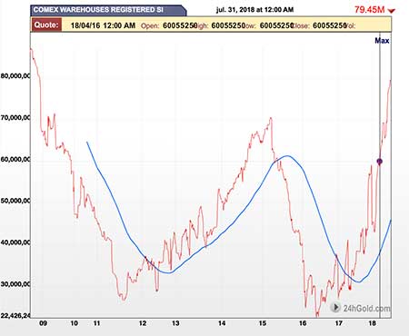Click the y-axis label 60,000,00
The height and width of the screenshot is (336, 409).
click(15, 159)
